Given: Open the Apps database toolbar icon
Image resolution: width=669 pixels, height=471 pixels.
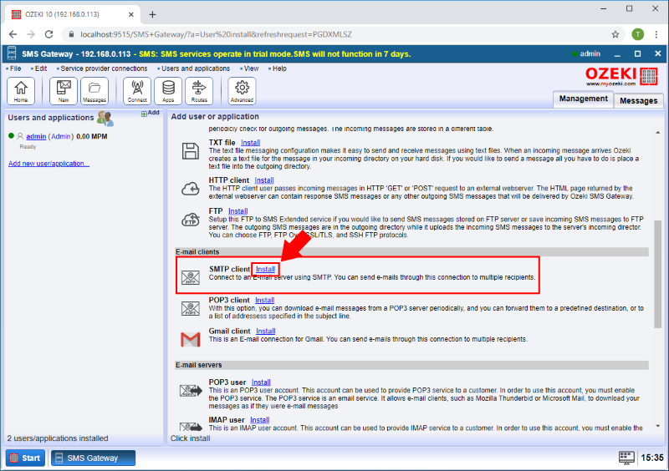Looking at the screenshot, I should point(168,91).
